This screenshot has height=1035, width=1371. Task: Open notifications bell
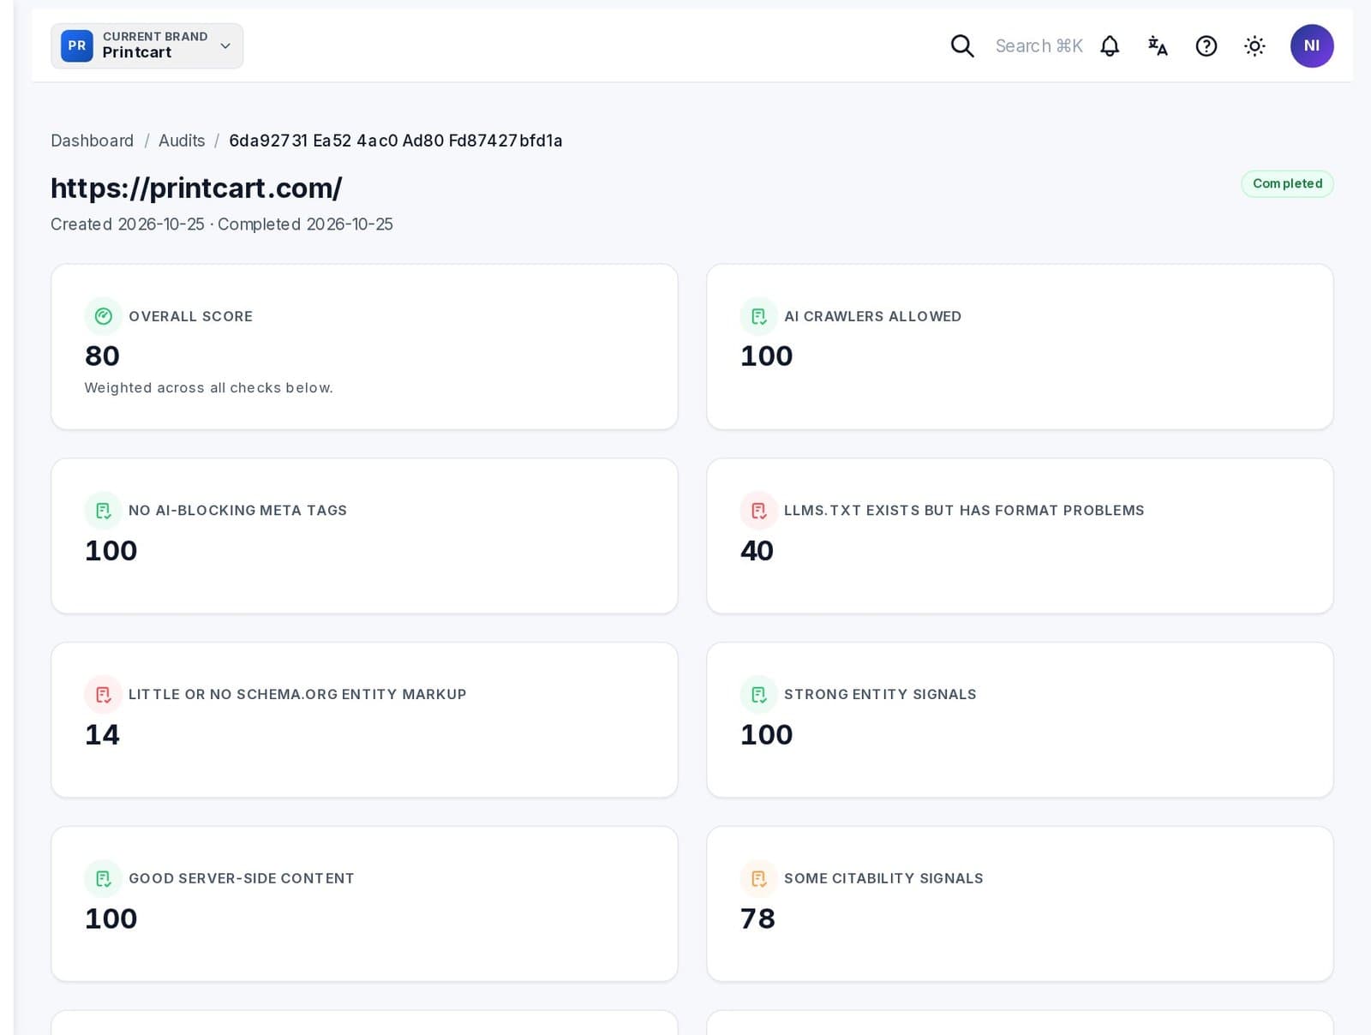(x=1110, y=46)
